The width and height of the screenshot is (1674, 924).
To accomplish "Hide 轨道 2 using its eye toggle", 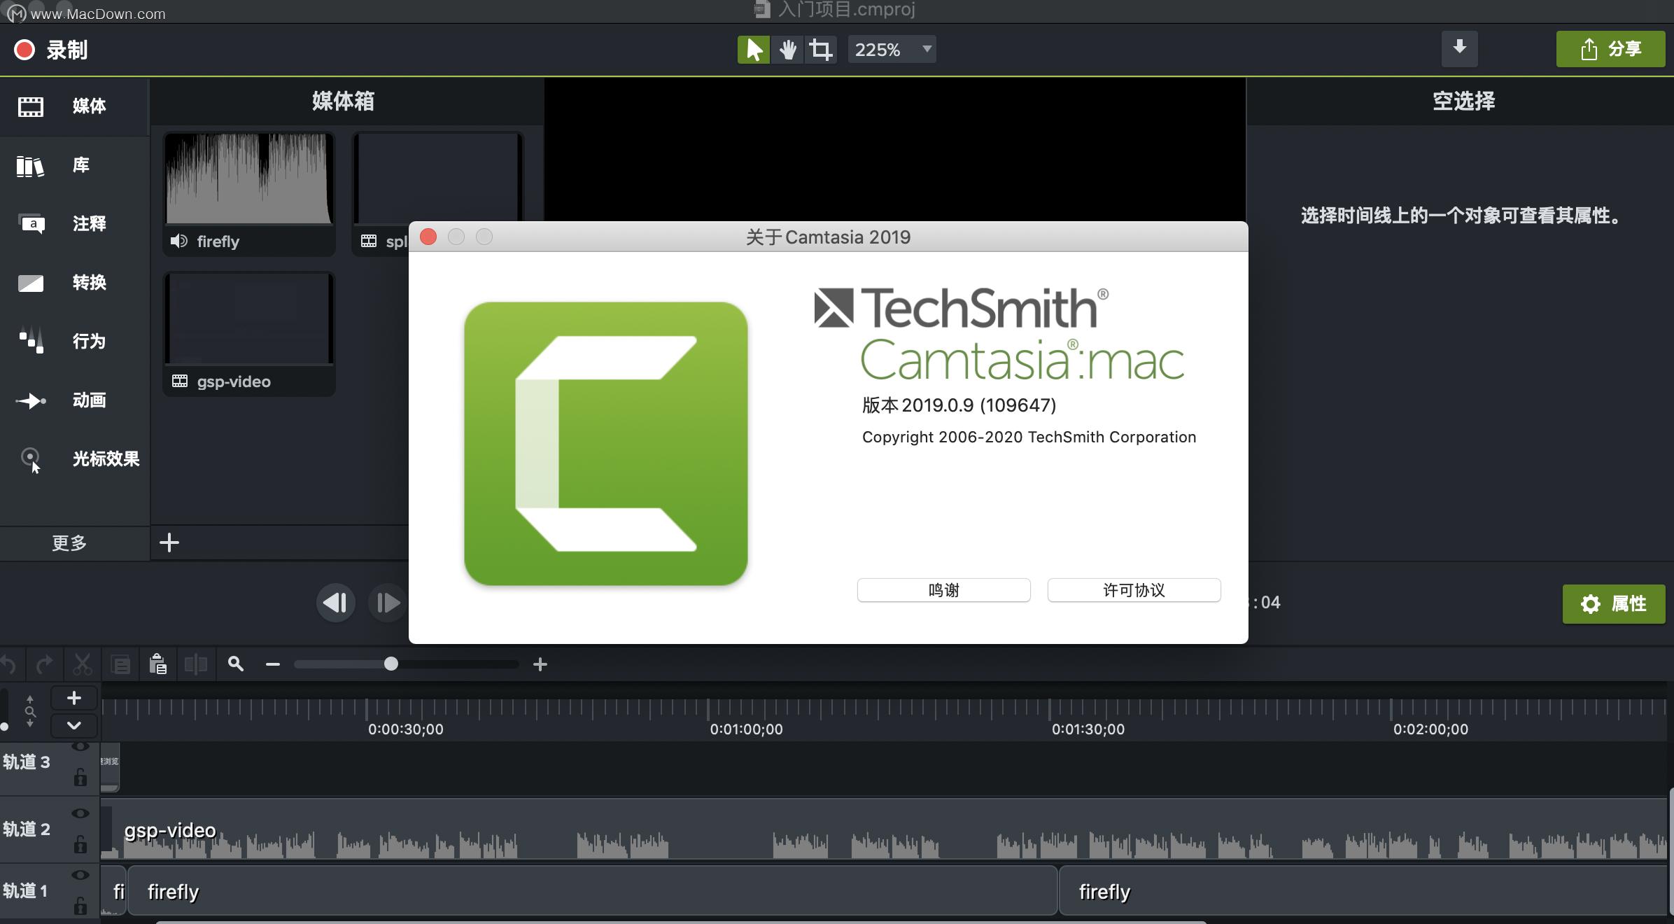I will pyautogui.click(x=80, y=813).
